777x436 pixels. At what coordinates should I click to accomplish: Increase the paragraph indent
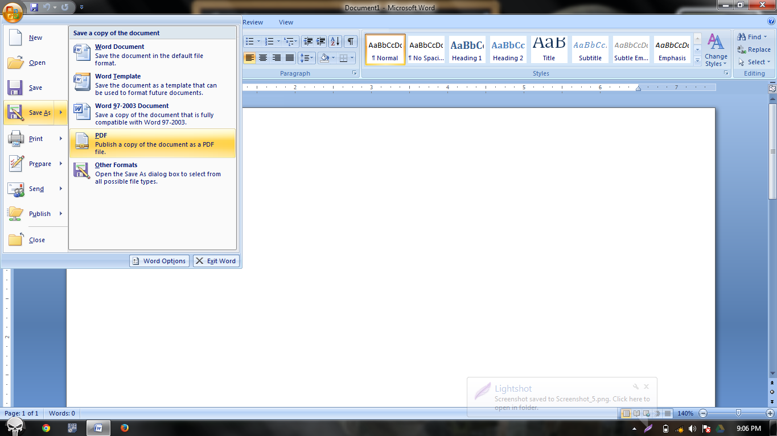tap(321, 41)
